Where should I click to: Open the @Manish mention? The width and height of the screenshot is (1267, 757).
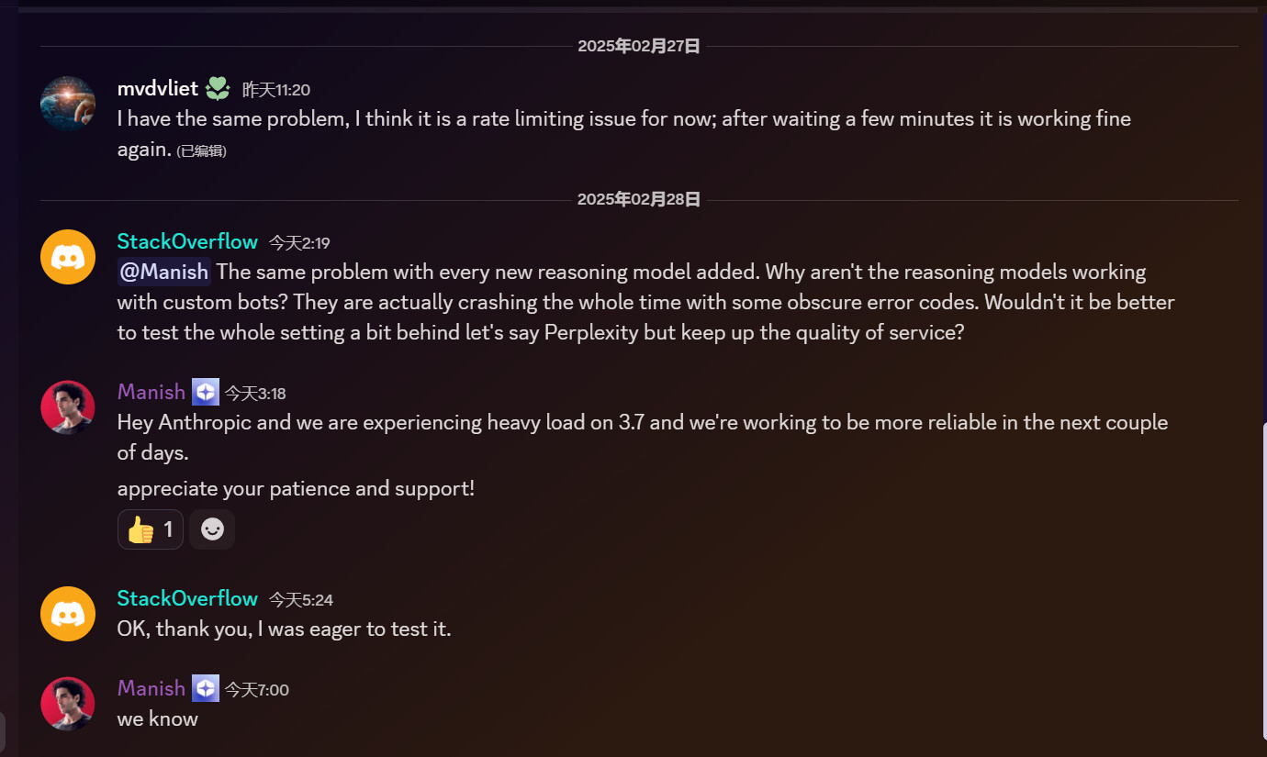[164, 273]
